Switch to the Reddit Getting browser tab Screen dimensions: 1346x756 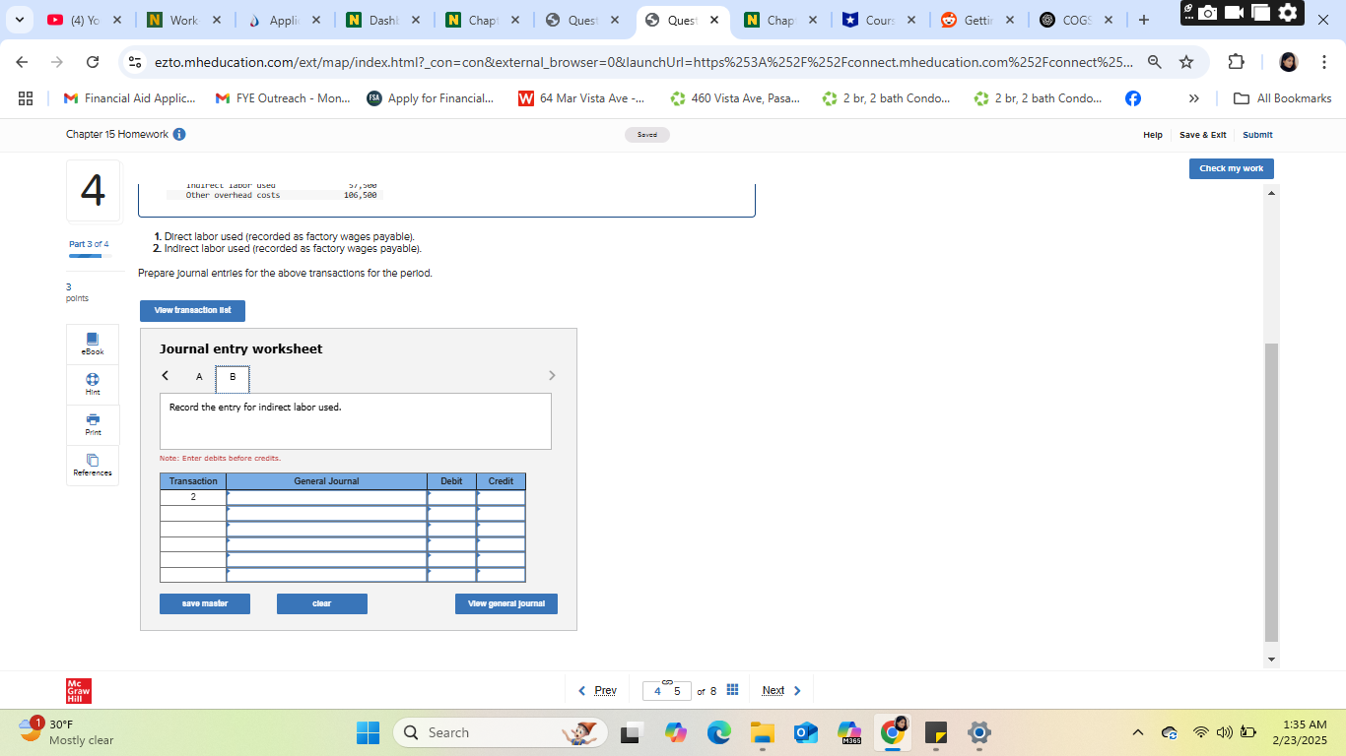[978, 20]
